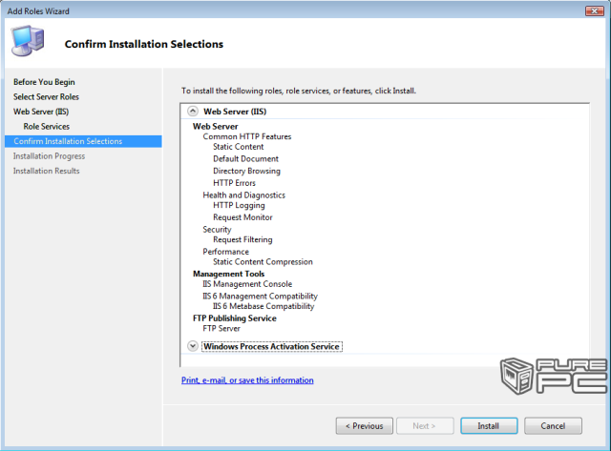Select the Health and Diagnostics line

click(244, 195)
